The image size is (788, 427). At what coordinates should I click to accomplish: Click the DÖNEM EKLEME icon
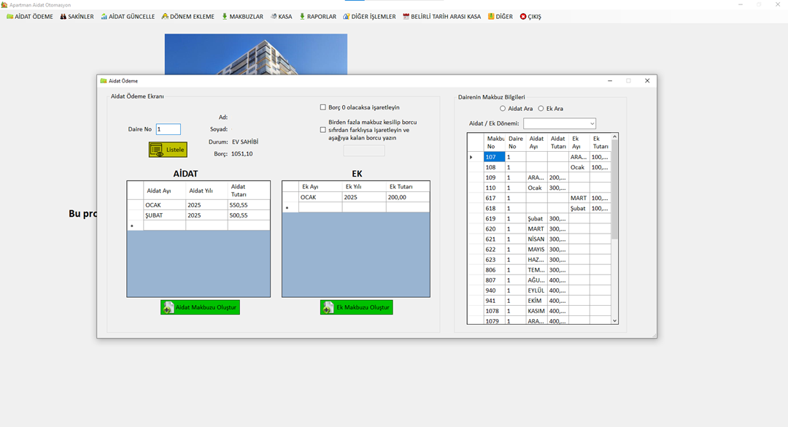(165, 17)
